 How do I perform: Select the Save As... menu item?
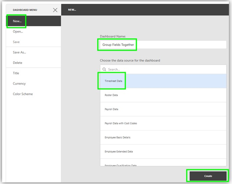click(33, 52)
